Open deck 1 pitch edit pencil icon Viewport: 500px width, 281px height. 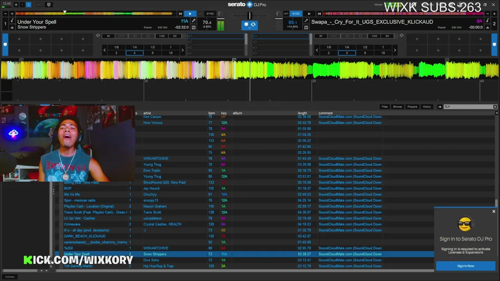[193, 21]
